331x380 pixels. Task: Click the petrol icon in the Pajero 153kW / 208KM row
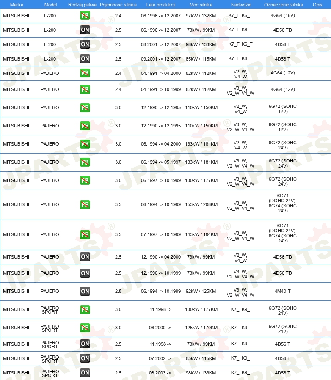click(x=85, y=204)
